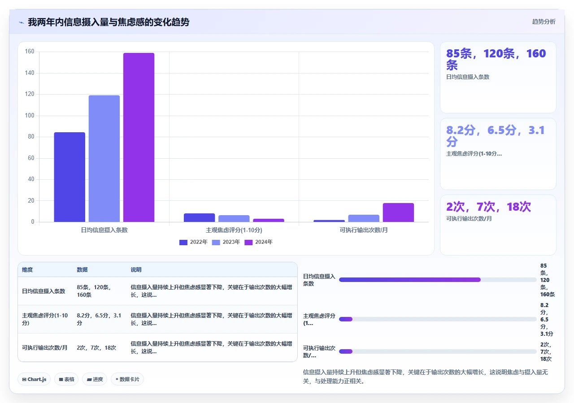The width and height of the screenshot is (574, 403).
Task: Click the 2023 bar for 日均信息摄入条数
Action: [x=104, y=159]
